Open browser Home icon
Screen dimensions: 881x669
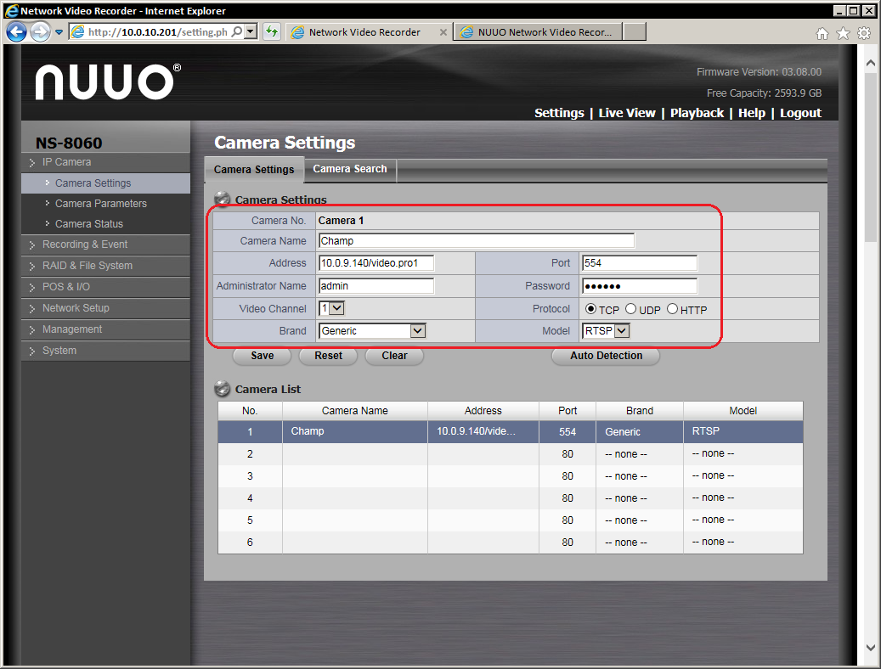[822, 33]
